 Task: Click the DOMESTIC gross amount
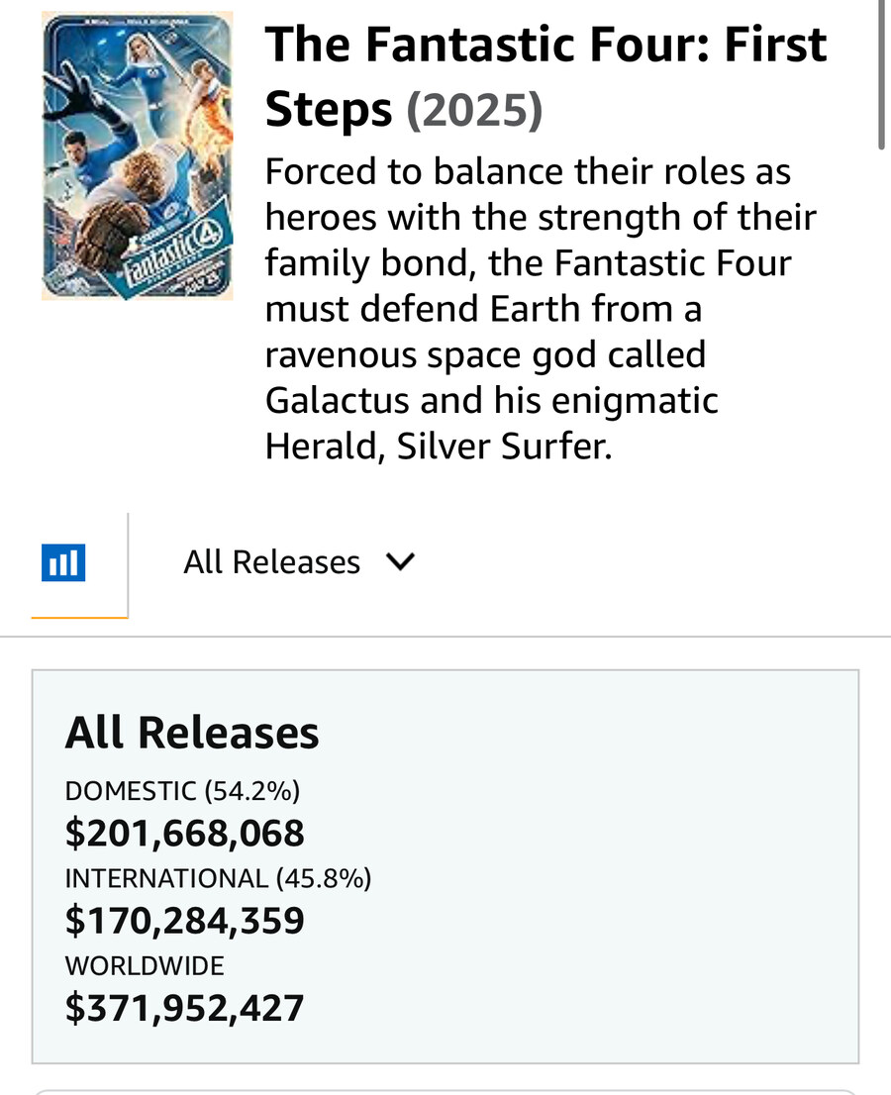coord(184,834)
